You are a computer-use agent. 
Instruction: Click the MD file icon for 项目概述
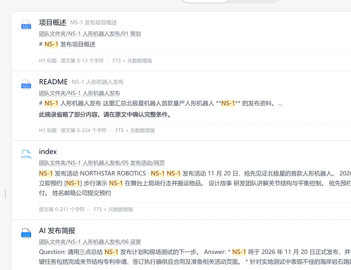(x=26, y=25)
